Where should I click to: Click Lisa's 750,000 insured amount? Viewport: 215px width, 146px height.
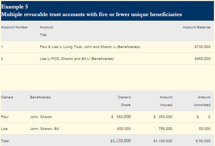tap(165, 129)
